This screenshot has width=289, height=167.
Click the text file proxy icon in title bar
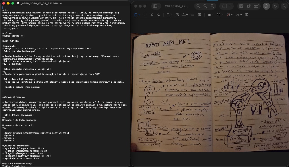tap(18, 3)
